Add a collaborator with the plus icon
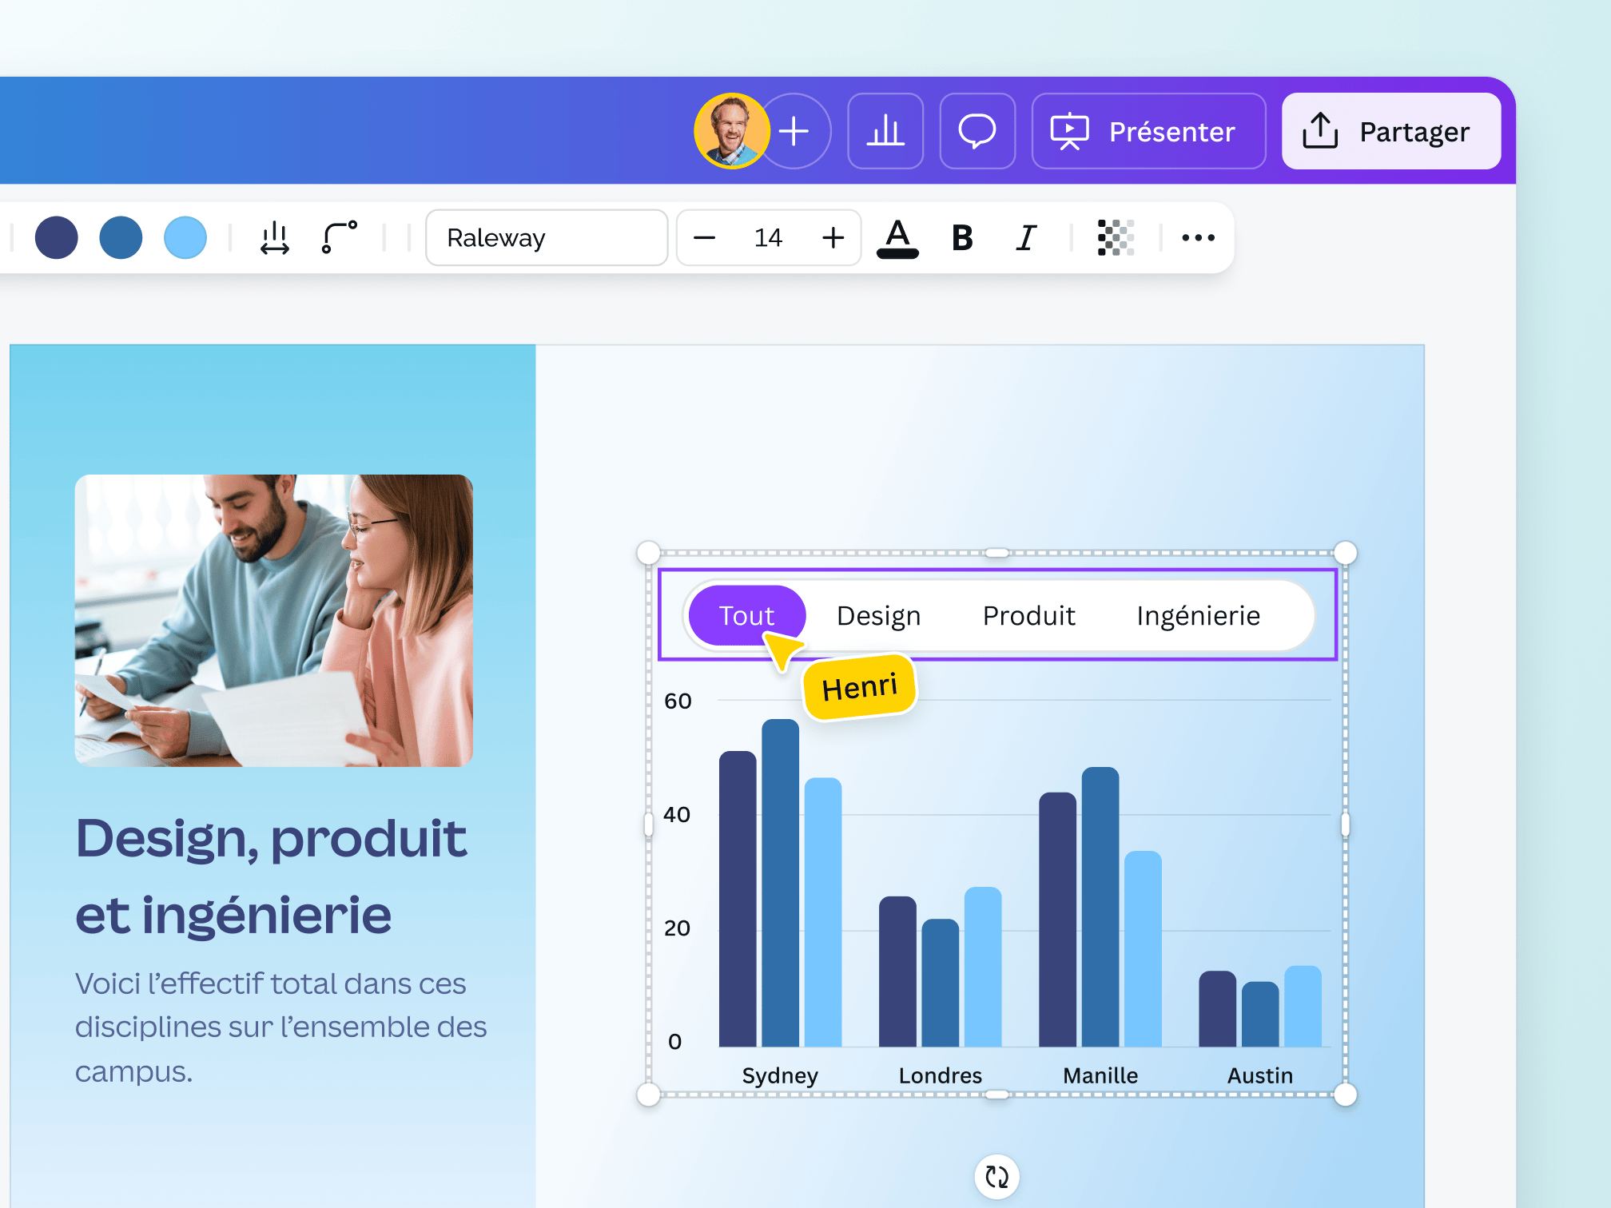1611x1208 pixels. (794, 130)
